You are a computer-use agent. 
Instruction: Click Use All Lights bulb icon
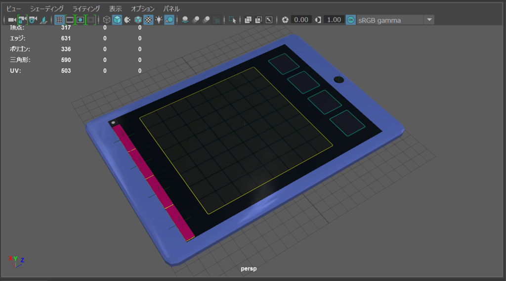pyautogui.click(x=159, y=20)
